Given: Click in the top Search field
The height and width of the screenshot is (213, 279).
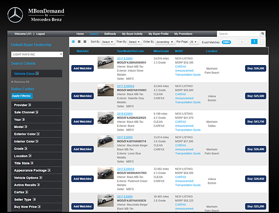Looking at the screenshot, I should 239,33.
